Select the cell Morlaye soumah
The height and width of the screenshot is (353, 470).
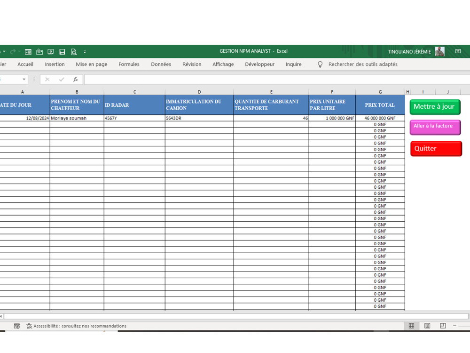pos(77,118)
